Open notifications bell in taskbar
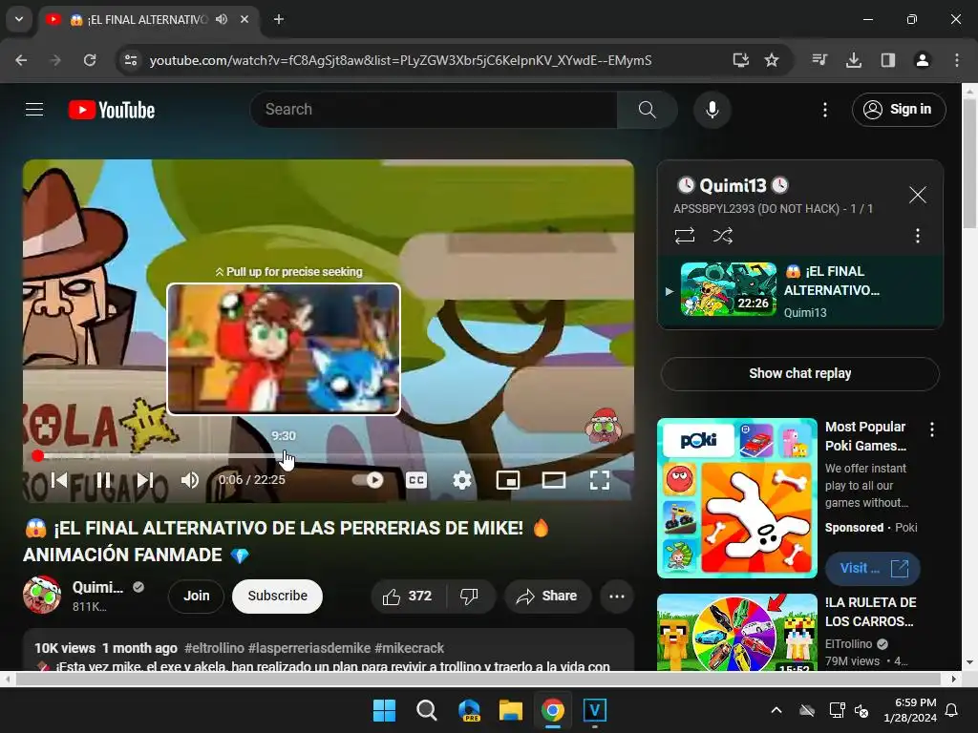978x733 pixels. pos(952,710)
